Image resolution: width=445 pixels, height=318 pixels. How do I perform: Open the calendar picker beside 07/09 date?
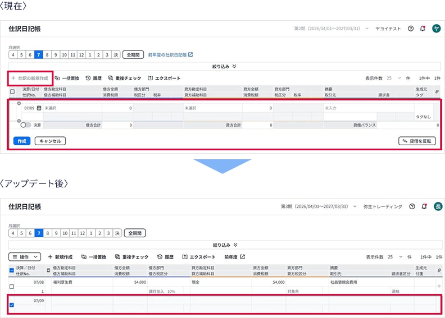[x=39, y=108]
